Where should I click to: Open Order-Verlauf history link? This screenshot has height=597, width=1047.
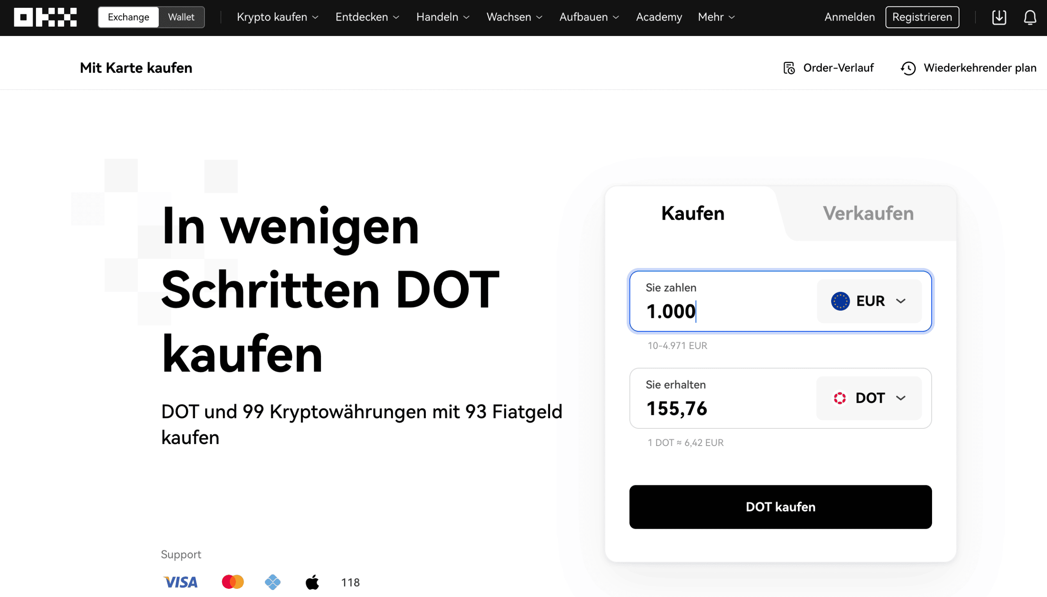point(828,68)
